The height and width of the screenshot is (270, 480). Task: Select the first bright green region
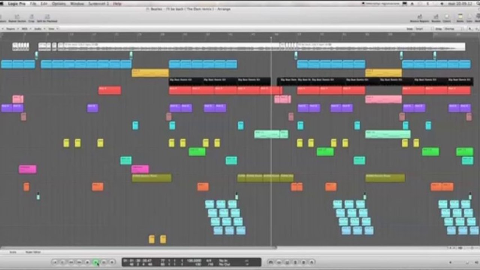point(197,151)
